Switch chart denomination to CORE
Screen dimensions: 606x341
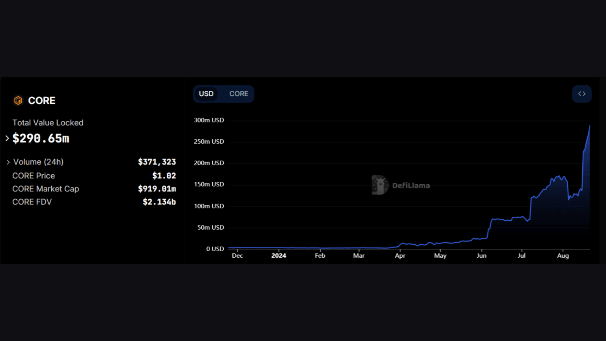(239, 94)
